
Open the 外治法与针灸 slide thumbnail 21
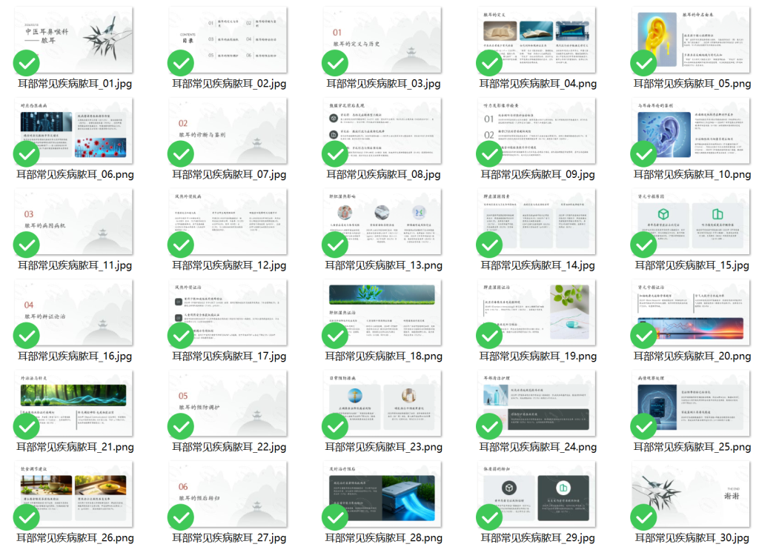[74, 404]
